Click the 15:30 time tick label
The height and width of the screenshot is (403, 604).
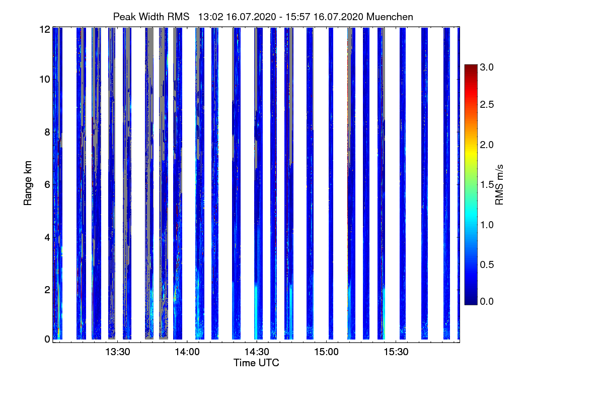point(396,352)
